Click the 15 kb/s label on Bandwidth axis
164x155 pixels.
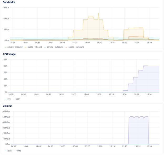point(6,8)
